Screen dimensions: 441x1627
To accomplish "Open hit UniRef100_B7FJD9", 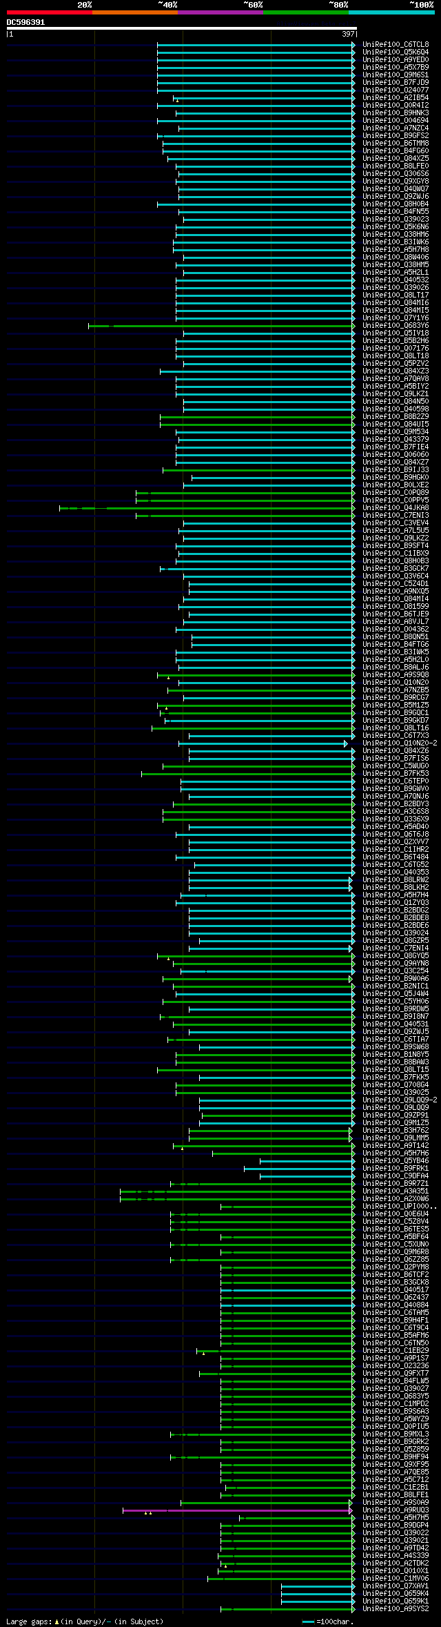I will pos(396,83).
